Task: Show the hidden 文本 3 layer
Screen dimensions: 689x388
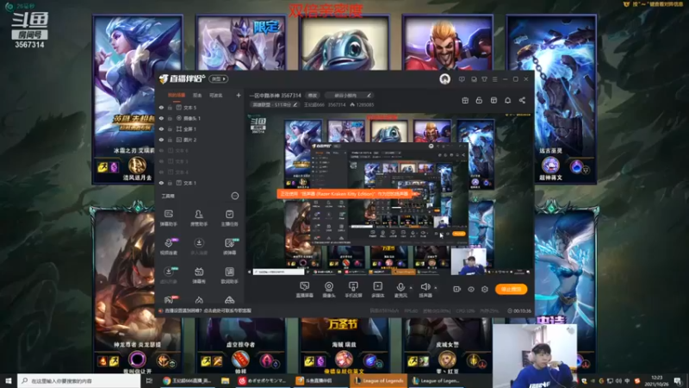Action: [161, 161]
